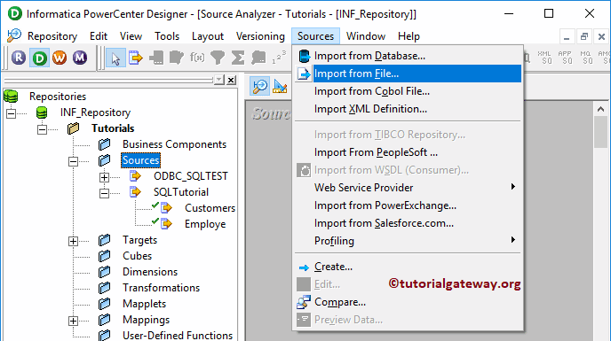Open the Repository menu
Image resolution: width=611 pixels, height=341 pixels.
52,36
